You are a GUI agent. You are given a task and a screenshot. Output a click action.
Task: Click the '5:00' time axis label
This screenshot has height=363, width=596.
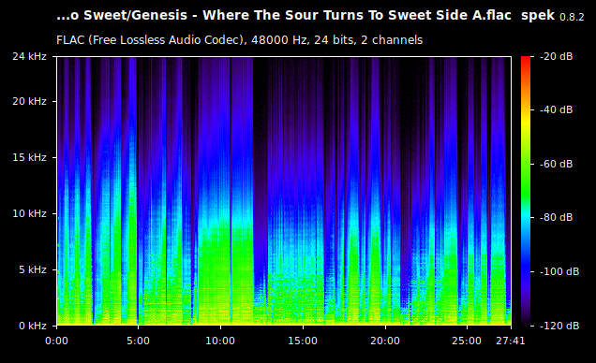coord(138,341)
